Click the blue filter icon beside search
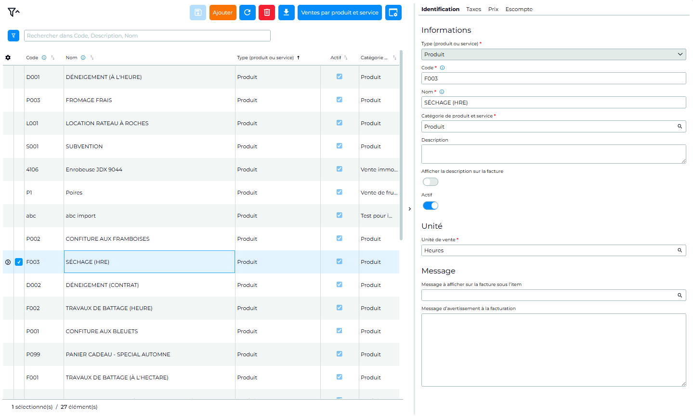The image size is (693, 416). 13,36
